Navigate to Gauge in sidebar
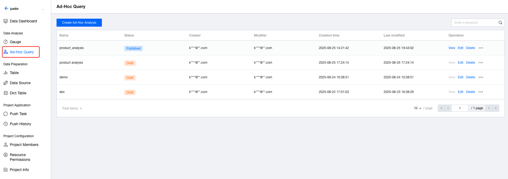This screenshot has height=179, width=508. 15,42
